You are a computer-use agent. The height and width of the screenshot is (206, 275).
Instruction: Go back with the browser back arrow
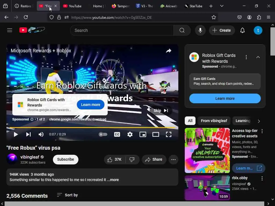tap(6, 17)
